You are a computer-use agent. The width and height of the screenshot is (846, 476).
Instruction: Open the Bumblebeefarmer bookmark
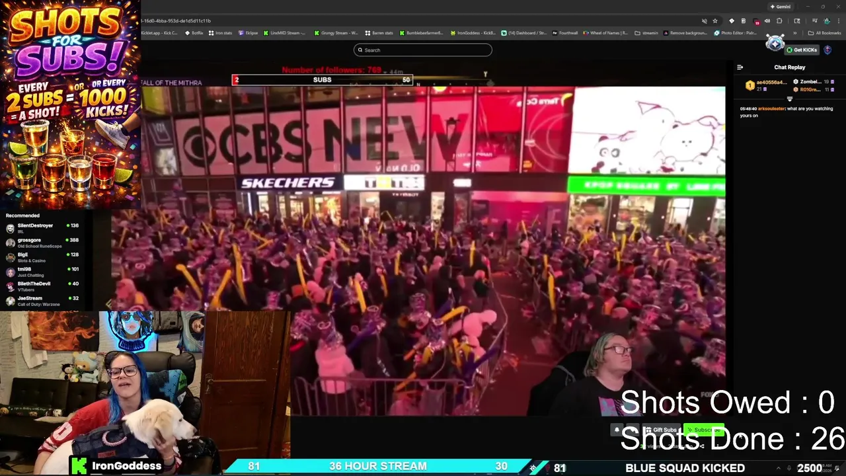pyautogui.click(x=422, y=33)
